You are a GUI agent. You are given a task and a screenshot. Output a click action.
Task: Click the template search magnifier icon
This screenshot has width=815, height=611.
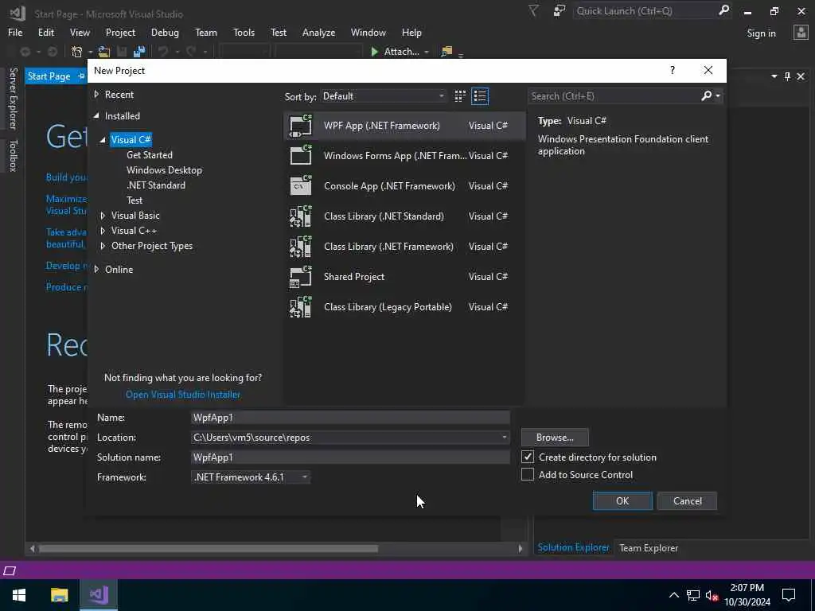707,95
